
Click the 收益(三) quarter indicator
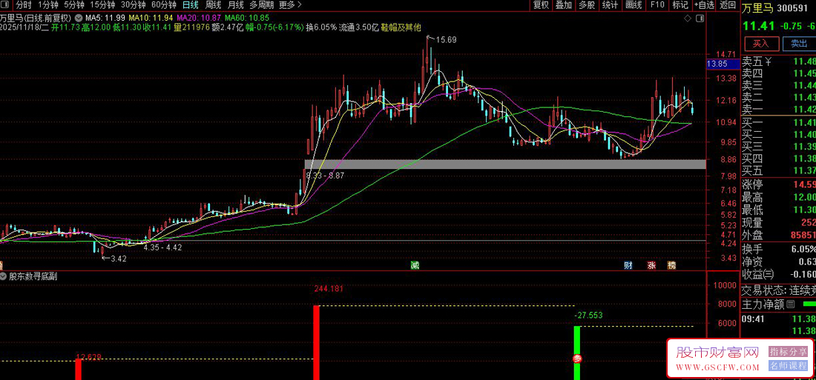pyautogui.click(x=758, y=274)
